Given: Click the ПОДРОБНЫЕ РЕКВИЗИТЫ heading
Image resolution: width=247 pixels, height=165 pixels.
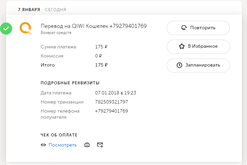Looking at the screenshot, I should (70, 83).
